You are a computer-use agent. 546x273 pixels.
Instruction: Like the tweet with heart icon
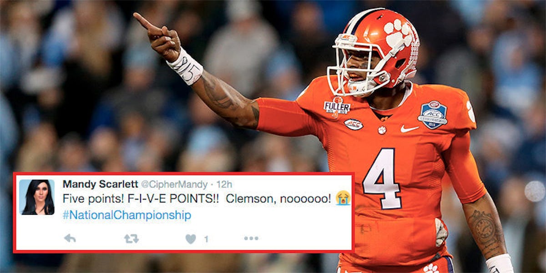click(191, 239)
